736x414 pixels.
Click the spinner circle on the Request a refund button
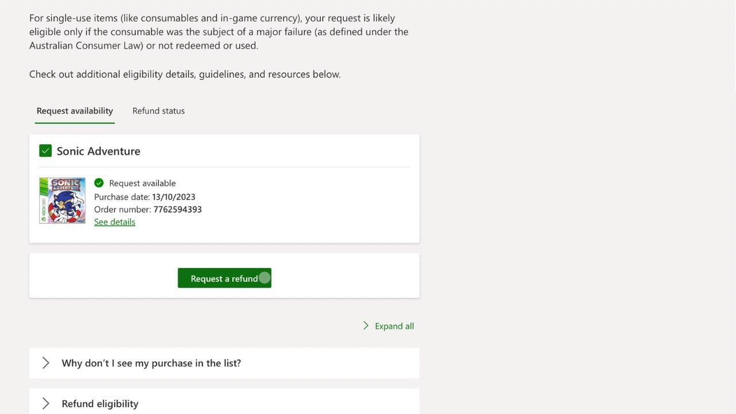point(264,278)
